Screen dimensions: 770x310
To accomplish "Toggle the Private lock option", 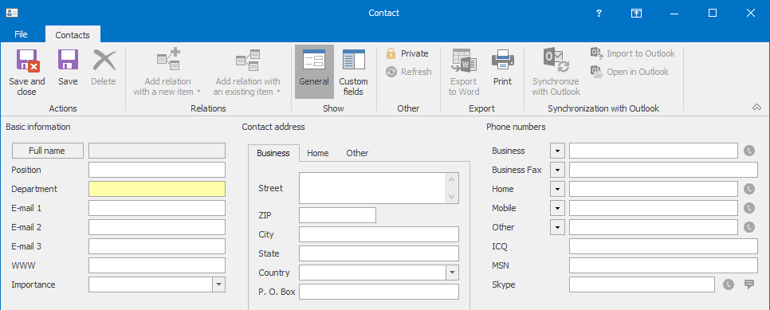I will point(407,53).
